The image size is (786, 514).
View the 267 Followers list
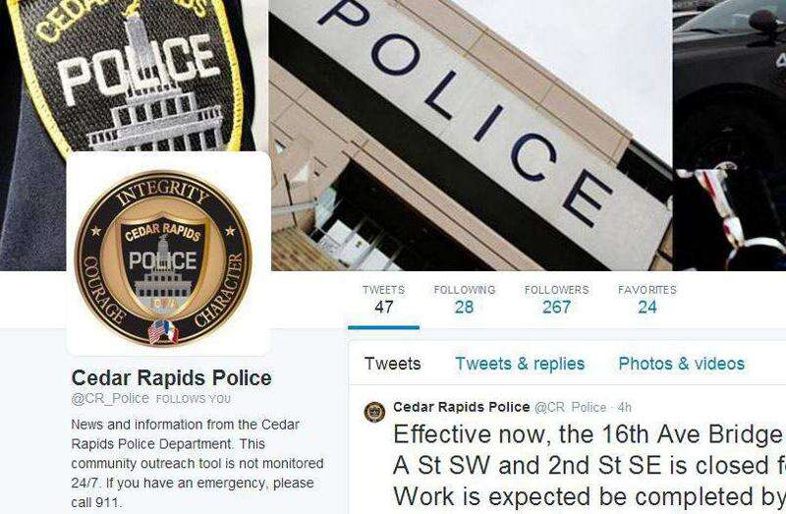point(556,300)
